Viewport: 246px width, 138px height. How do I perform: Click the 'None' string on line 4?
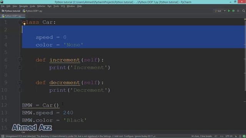tap(73, 45)
